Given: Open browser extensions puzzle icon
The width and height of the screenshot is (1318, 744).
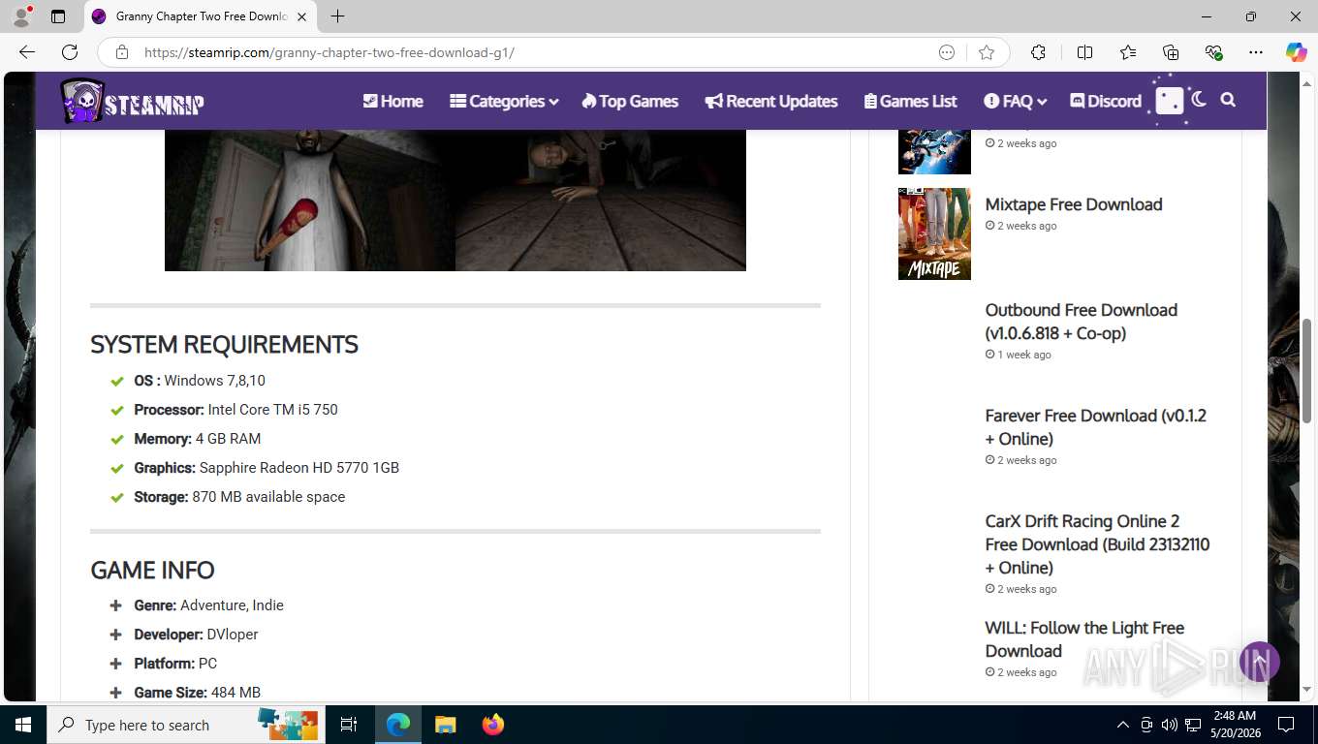Looking at the screenshot, I should pyautogui.click(x=1038, y=52).
